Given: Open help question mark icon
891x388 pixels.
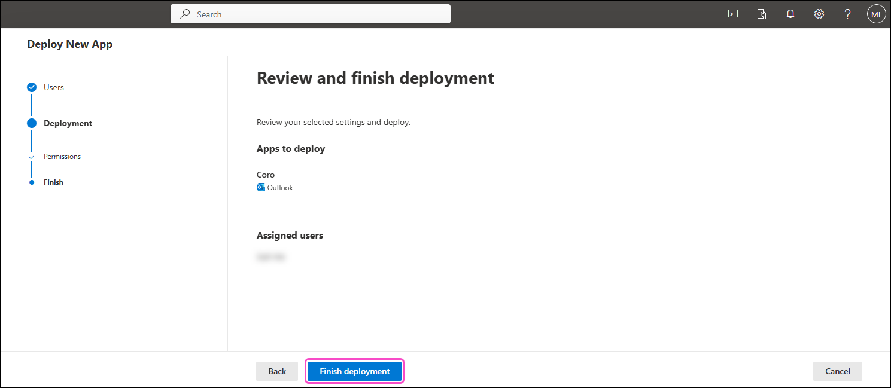Looking at the screenshot, I should (x=847, y=14).
